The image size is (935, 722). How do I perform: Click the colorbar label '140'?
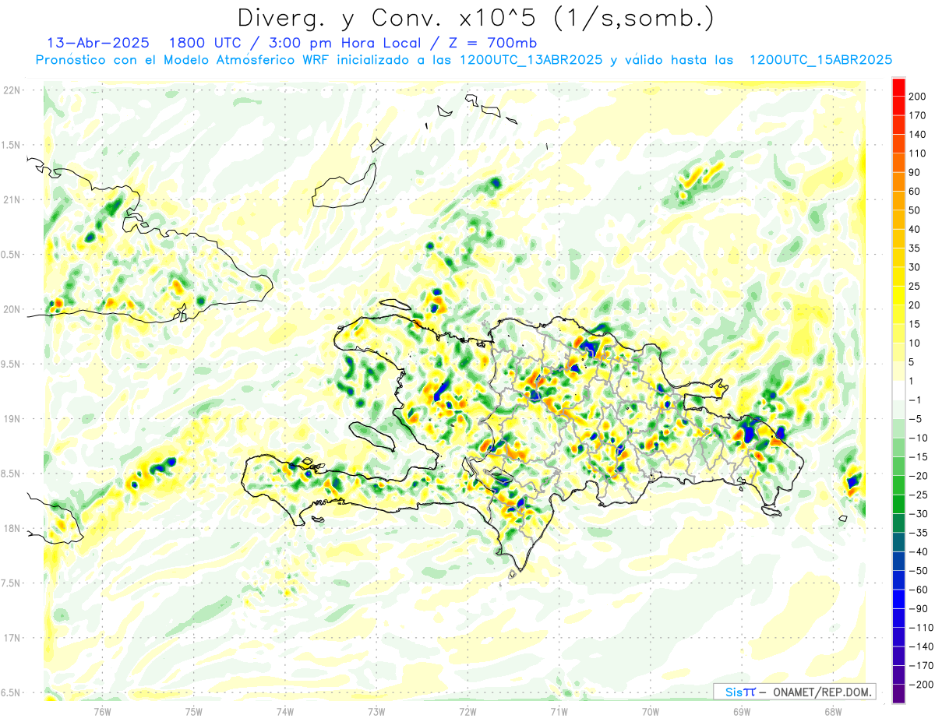click(x=917, y=135)
